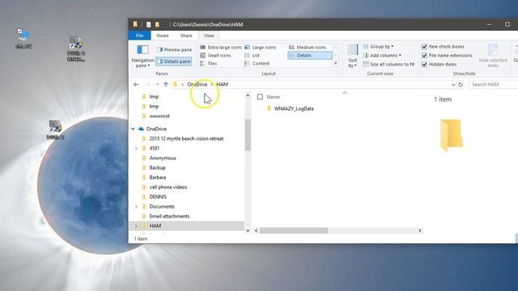
Task: Toggle Item check boxes option
Action: 443,47
